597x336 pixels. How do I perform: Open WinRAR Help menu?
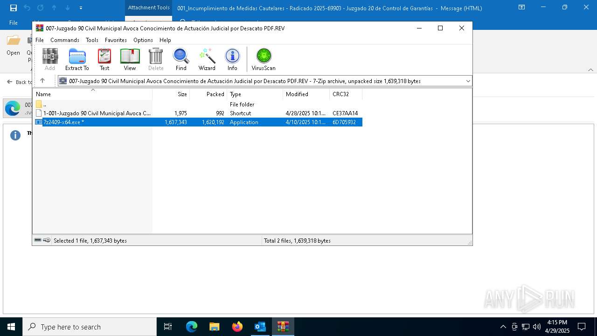(165, 40)
